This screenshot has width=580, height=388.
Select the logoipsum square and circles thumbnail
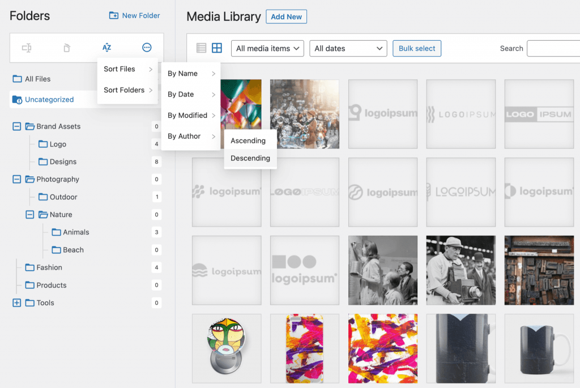pyautogui.click(x=304, y=270)
